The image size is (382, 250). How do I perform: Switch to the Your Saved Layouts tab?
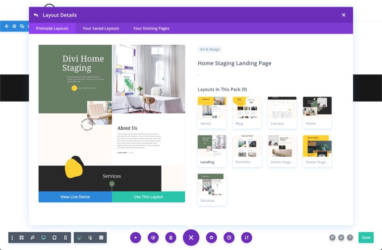point(100,28)
